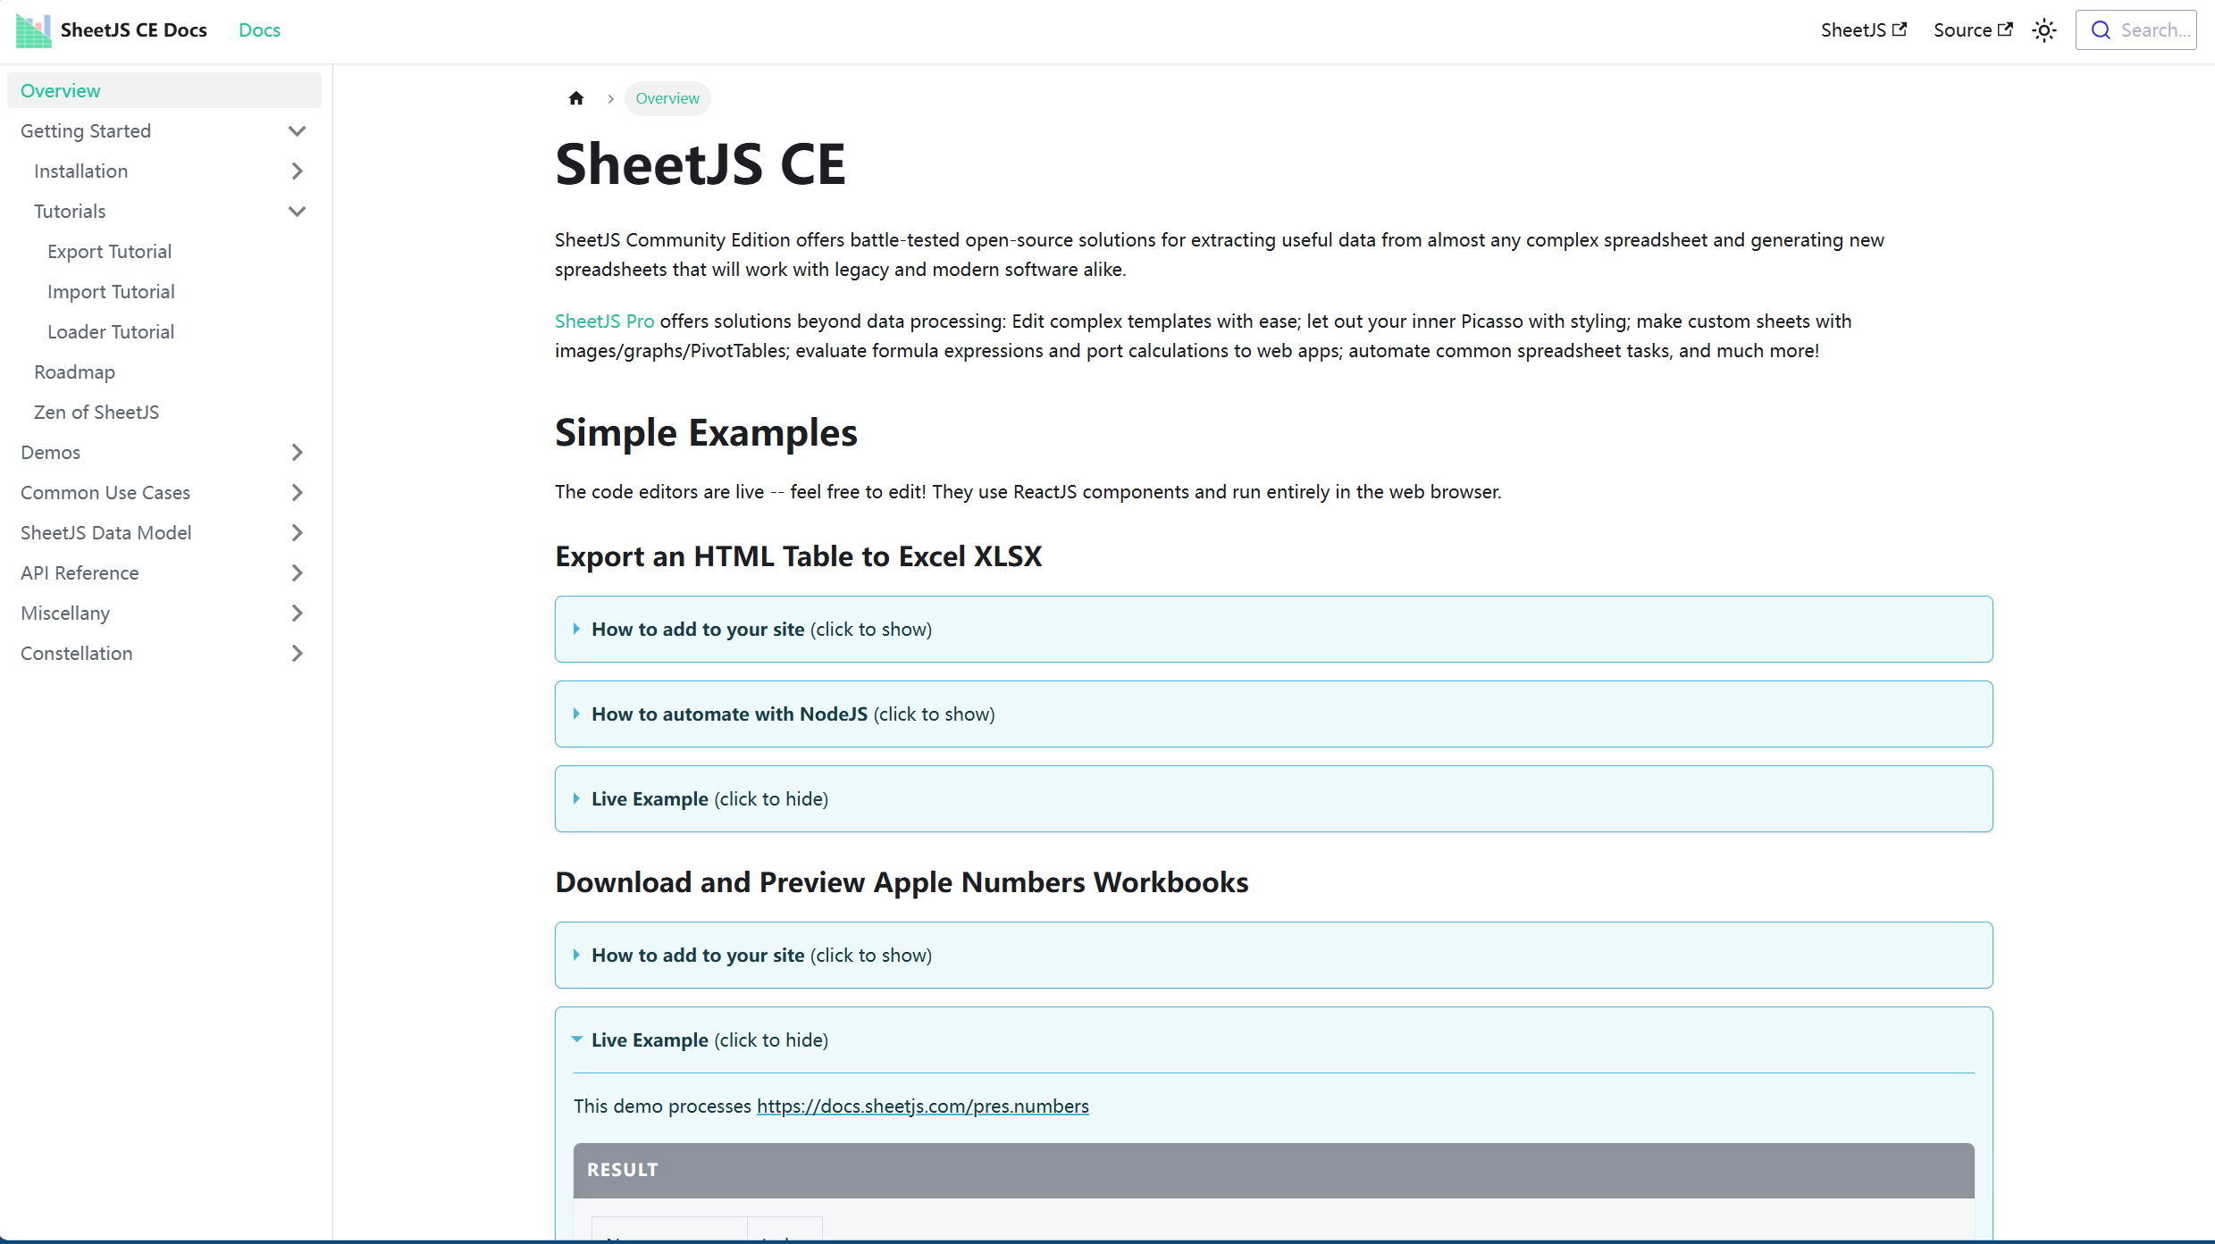Expand the Constellation sidebar chevron

click(297, 654)
